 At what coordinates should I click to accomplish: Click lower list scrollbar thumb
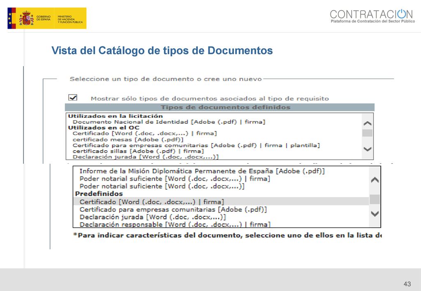[x=375, y=199]
